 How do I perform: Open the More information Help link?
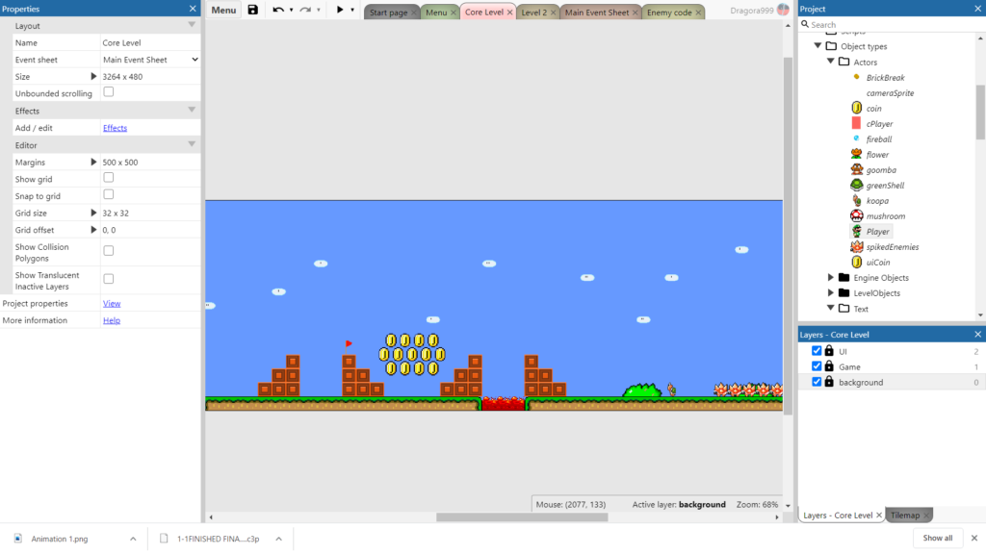pos(112,320)
